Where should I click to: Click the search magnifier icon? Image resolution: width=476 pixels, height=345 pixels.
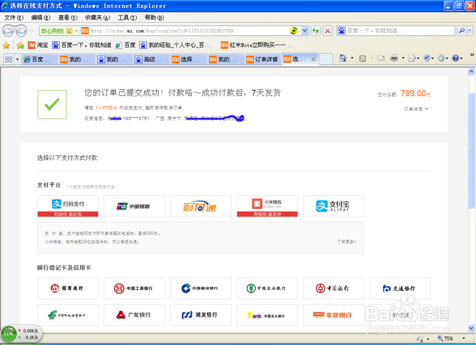click(462, 30)
